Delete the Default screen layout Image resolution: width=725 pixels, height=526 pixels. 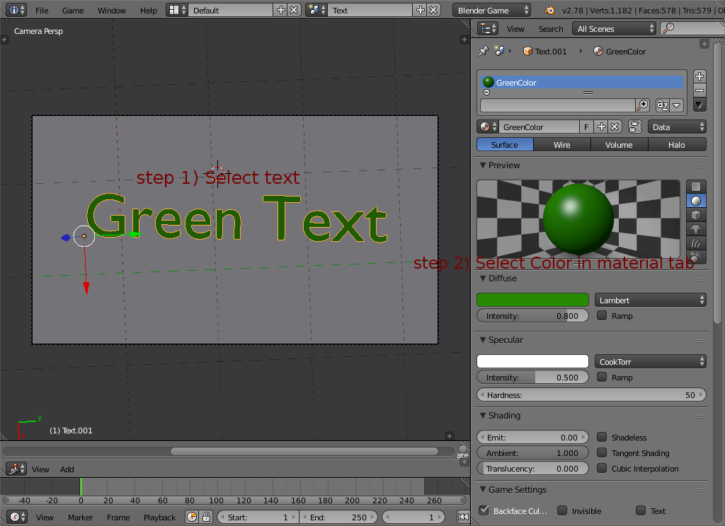pos(294,10)
